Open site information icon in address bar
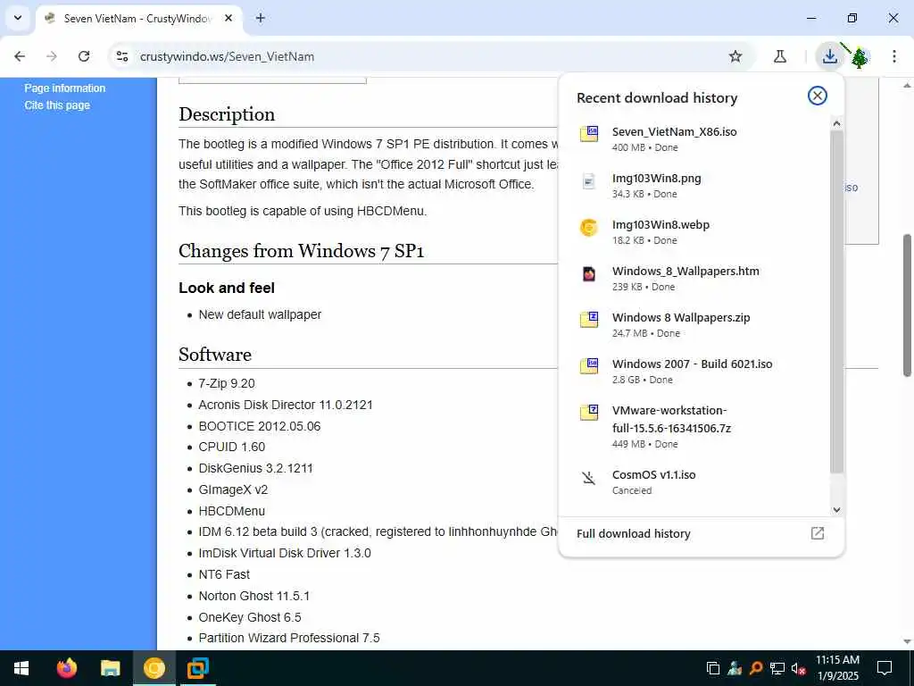 point(122,56)
